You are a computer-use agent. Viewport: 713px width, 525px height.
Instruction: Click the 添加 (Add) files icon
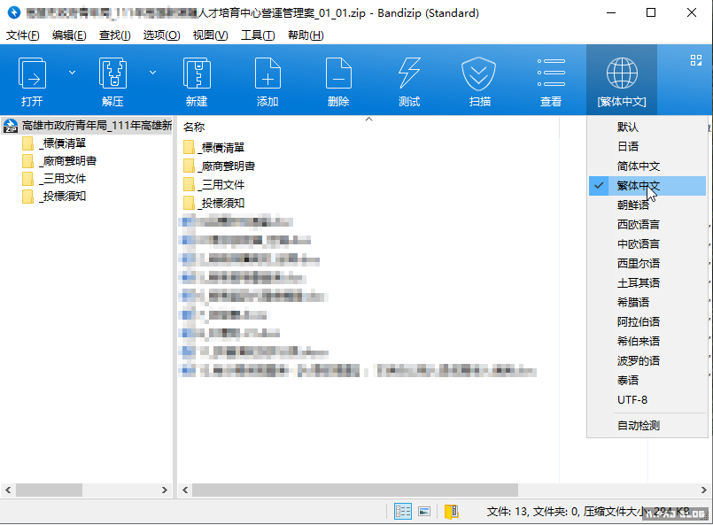(x=267, y=80)
